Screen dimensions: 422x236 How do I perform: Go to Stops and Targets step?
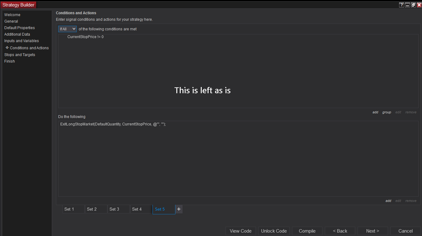coord(20,55)
